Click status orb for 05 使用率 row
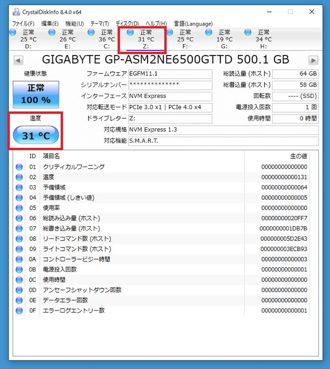This screenshot has width=330, height=369. click(x=19, y=208)
